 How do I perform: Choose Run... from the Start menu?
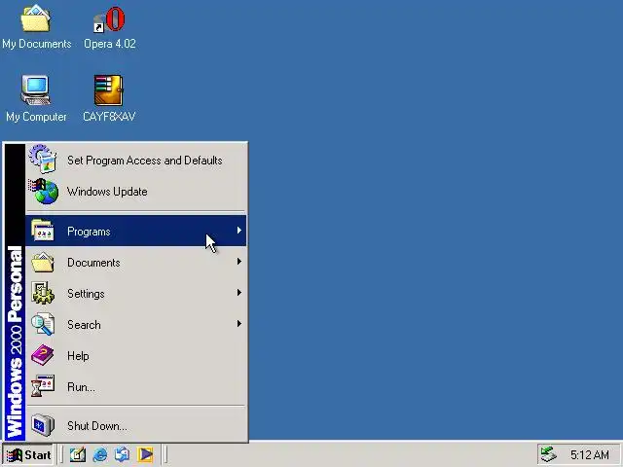click(x=136, y=386)
